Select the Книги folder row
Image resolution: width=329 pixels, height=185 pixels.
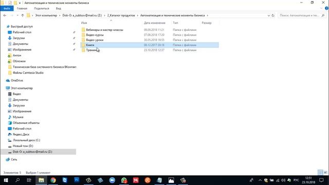(x=150, y=45)
